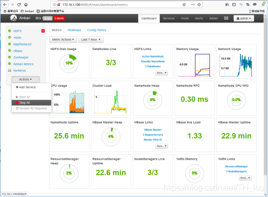Screen dimensions: 268x197
Task: Open the admin user dropdown
Action: point(243,18)
